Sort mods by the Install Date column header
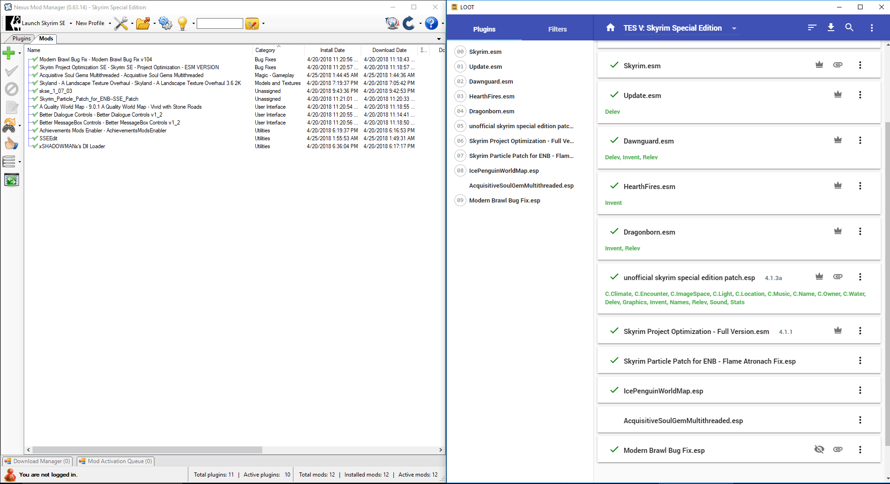Image resolution: width=890 pixels, height=484 pixels. [x=332, y=50]
